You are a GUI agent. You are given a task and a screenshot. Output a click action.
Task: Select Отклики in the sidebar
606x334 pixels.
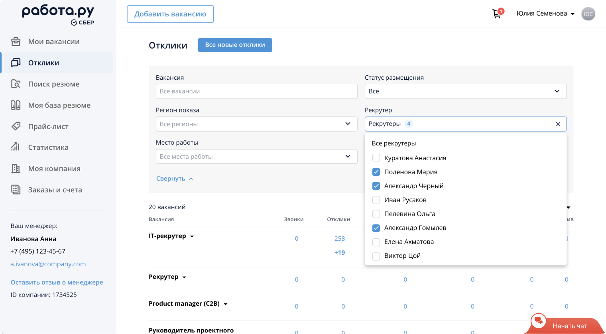pyautogui.click(x=44, y=63)
